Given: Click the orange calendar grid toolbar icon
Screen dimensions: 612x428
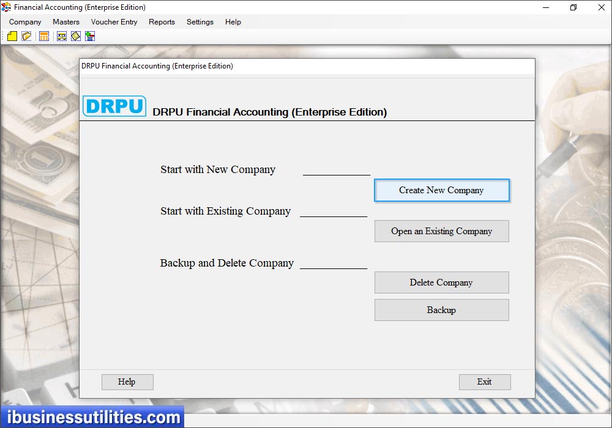Looking at the screenshot, I should click(44, 36).
